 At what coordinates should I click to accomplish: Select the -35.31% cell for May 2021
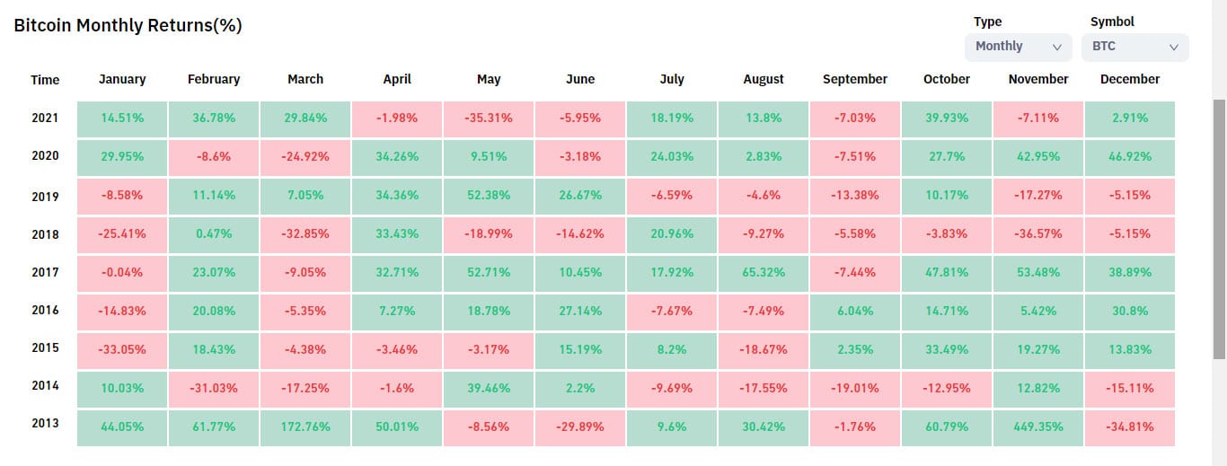[x=489, y=119]
